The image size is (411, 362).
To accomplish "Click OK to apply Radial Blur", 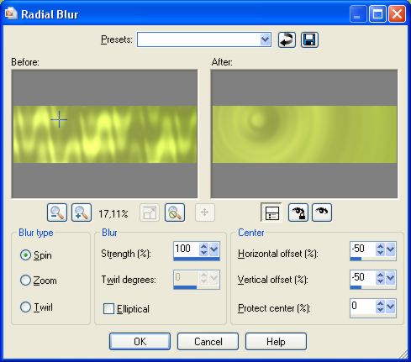I will pyautogui.click(x=140, y=341).
